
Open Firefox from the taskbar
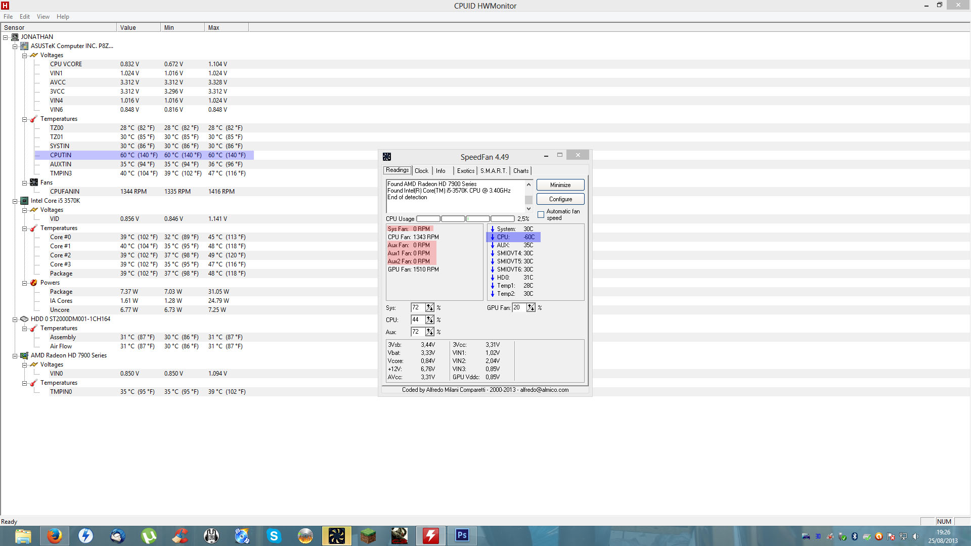(55, 535)
